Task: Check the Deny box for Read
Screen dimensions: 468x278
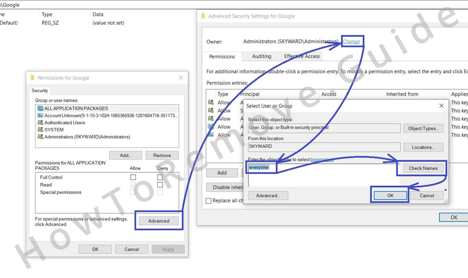Action: [x=160, y=185]
